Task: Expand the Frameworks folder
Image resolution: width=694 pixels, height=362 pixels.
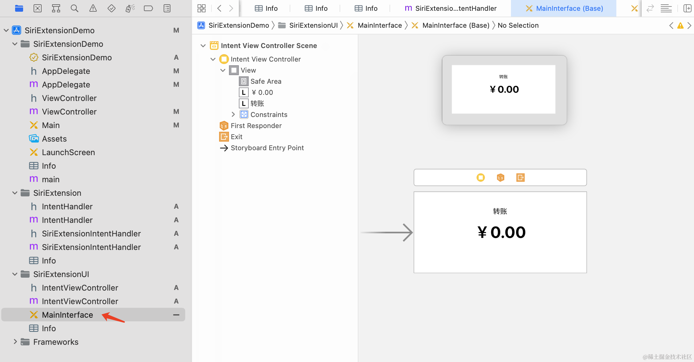Action: click(15, 342)
